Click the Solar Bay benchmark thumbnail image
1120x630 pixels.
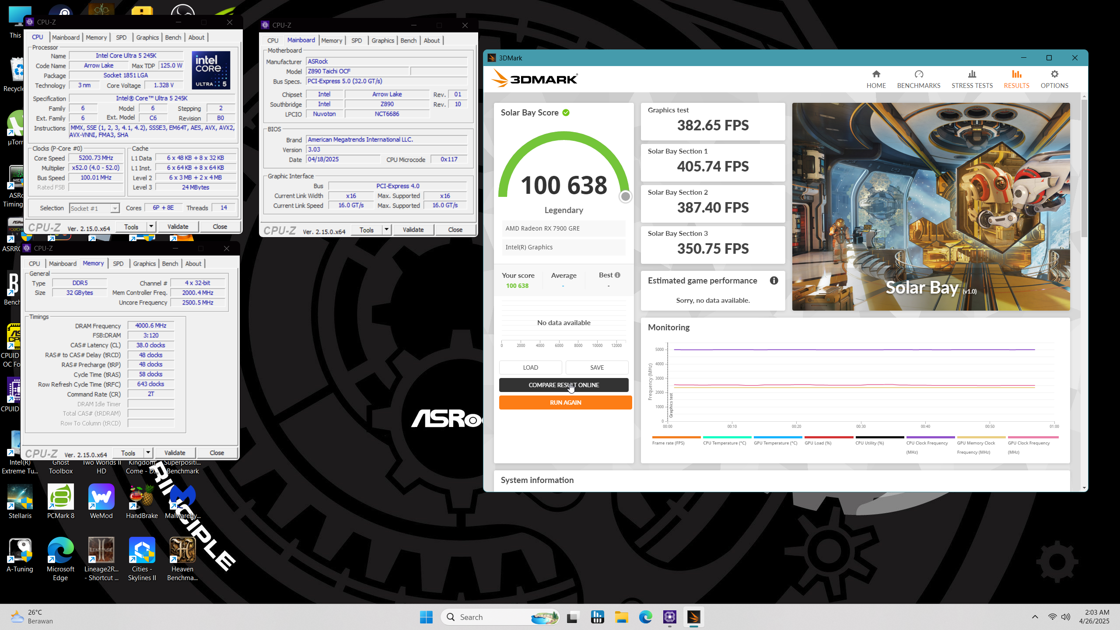(931, 206)
